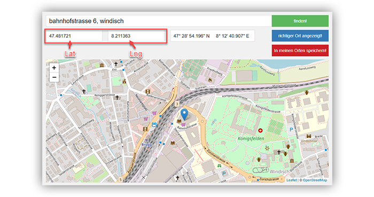
Task: Open the OpenStreetMap attribution link
Action: [x=315, y=180]
